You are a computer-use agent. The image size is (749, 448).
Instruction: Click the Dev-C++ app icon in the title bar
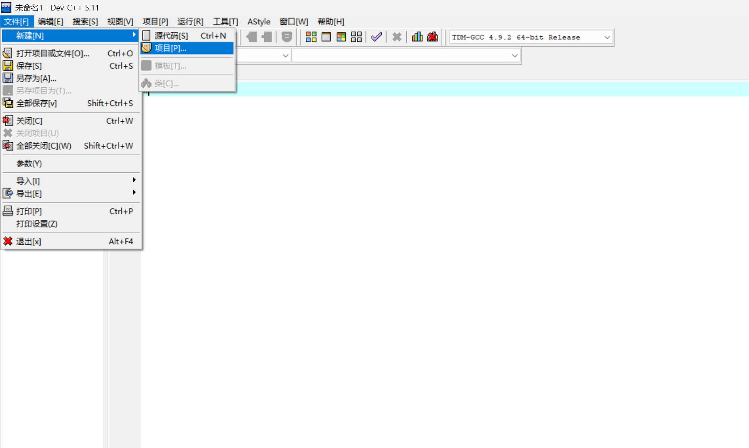point(6,7)
